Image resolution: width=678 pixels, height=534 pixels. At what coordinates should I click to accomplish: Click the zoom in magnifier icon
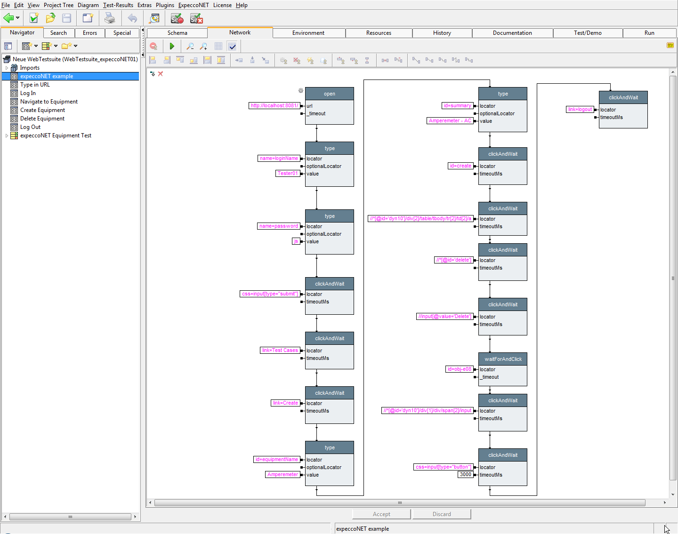coord(203,46)
